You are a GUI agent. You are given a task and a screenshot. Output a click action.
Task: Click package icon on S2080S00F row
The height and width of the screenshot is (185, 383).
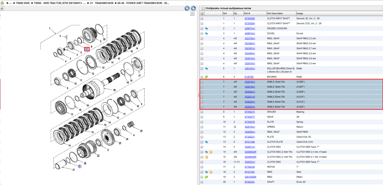(211, 152)
